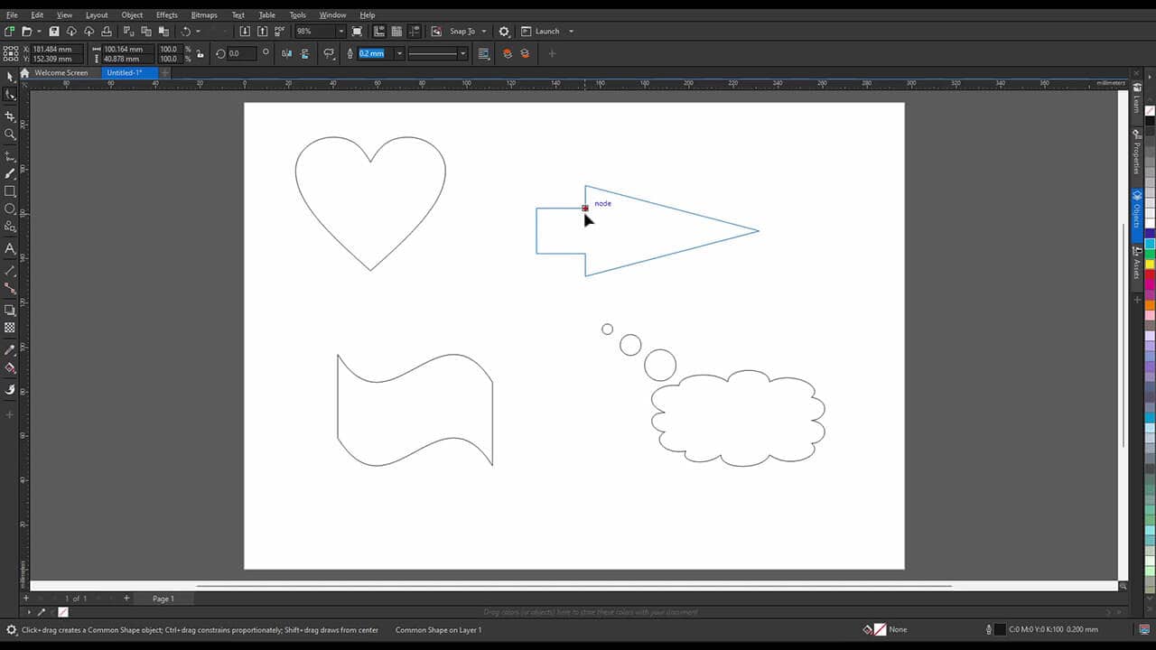Viewport: 1156px width, 650px height.
Task: Open the Options gear icon
Action: point(504,32)
